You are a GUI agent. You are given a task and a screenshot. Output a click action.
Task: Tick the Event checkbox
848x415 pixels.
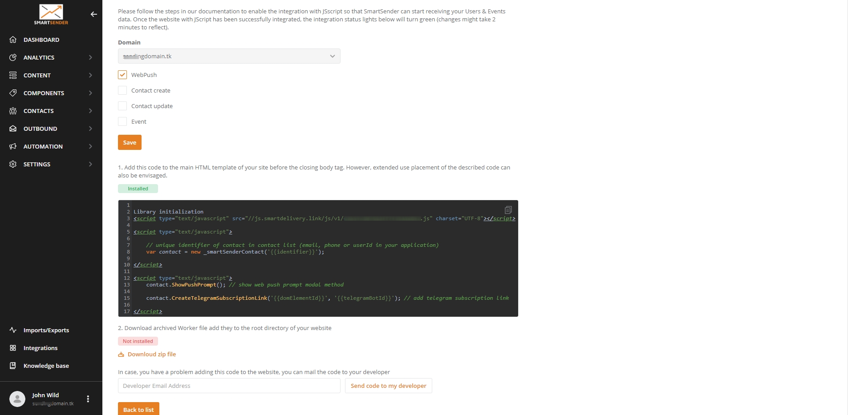coord(122,121)
